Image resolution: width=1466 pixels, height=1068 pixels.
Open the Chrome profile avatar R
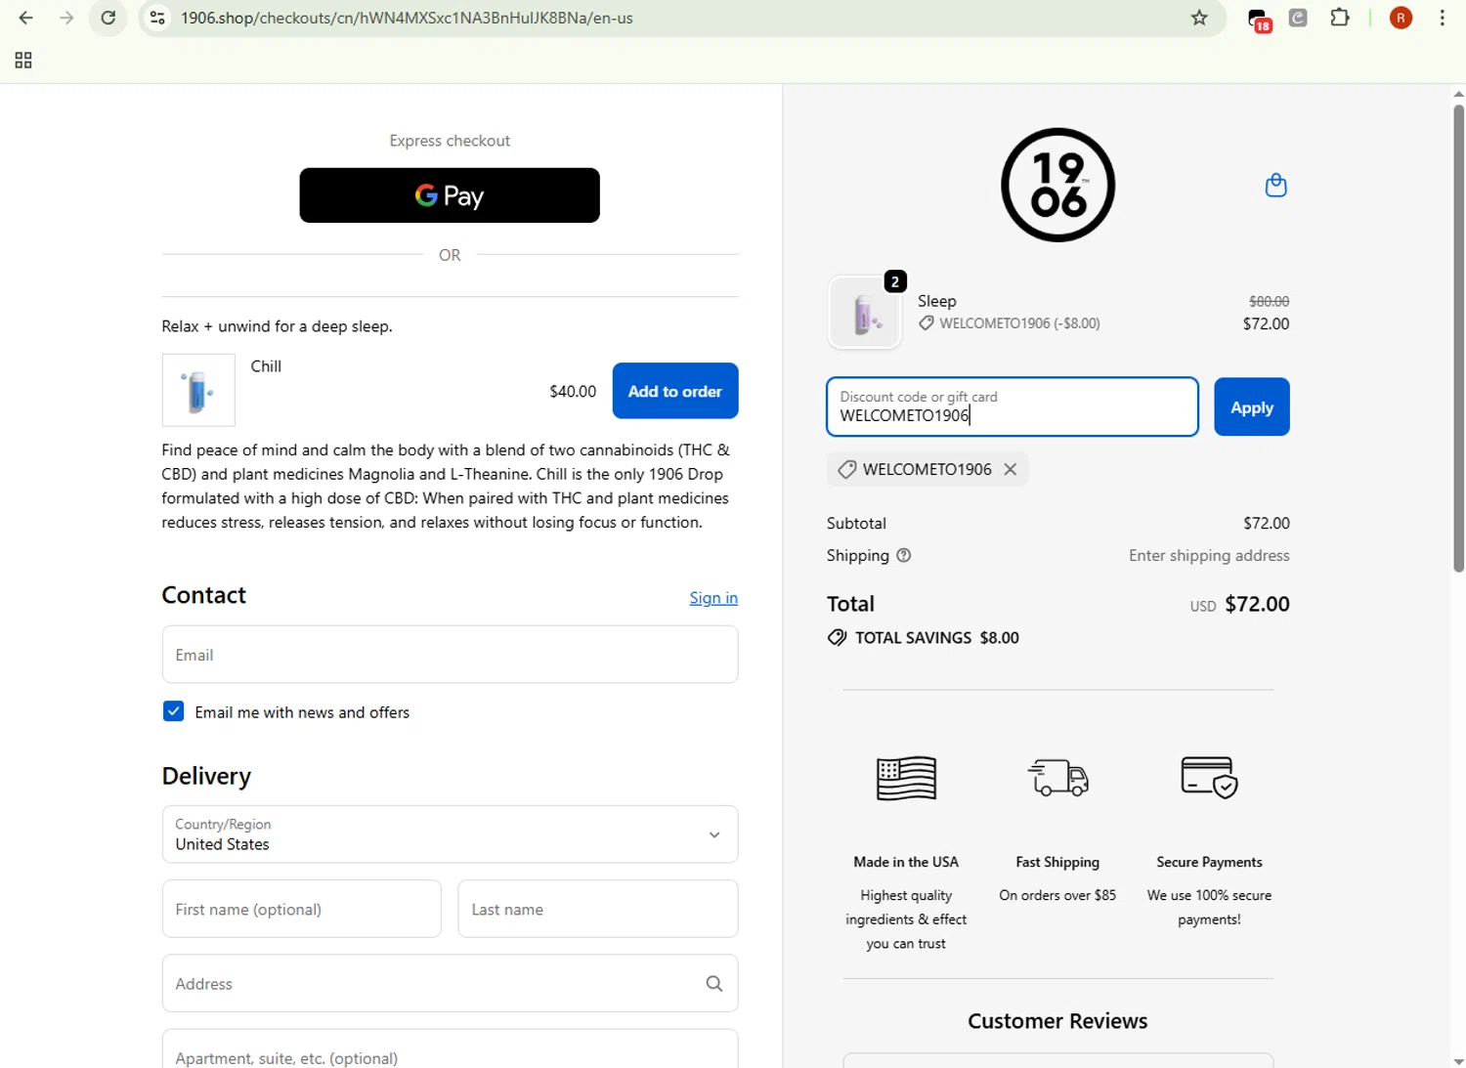pyautogui.click(x=1401, y=18)
